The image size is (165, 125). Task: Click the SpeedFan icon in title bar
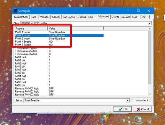(15, 11)
